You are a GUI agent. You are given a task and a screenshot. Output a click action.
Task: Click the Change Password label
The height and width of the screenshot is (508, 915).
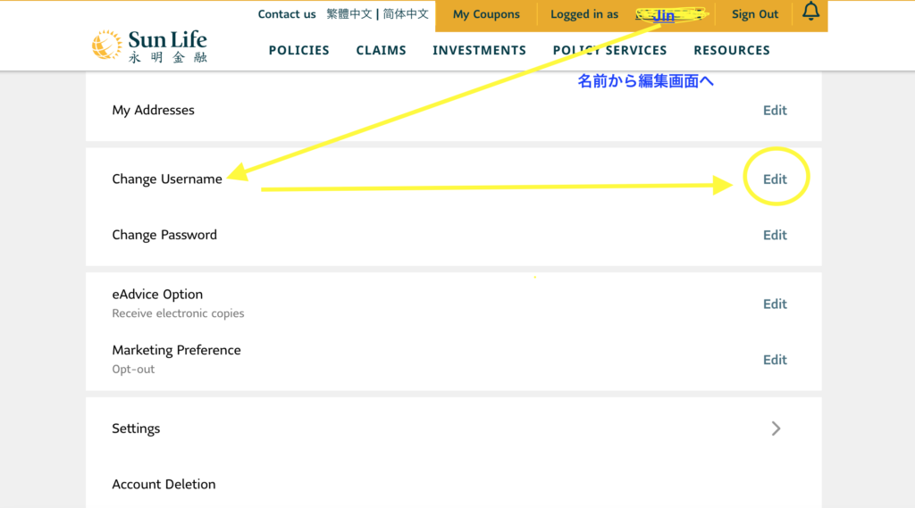[164, 235]
